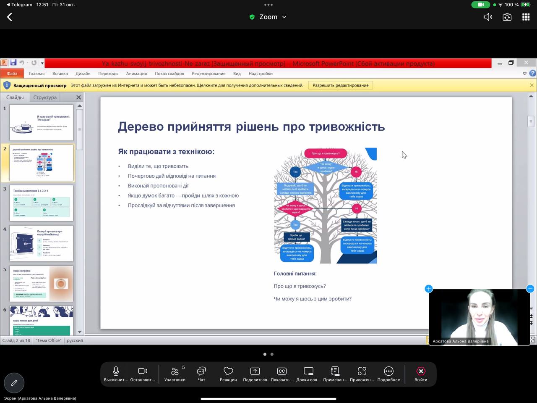Tap the Share screen icon
Screen dimensions: 537x403
pyautogui.click(x=255, y=371)
